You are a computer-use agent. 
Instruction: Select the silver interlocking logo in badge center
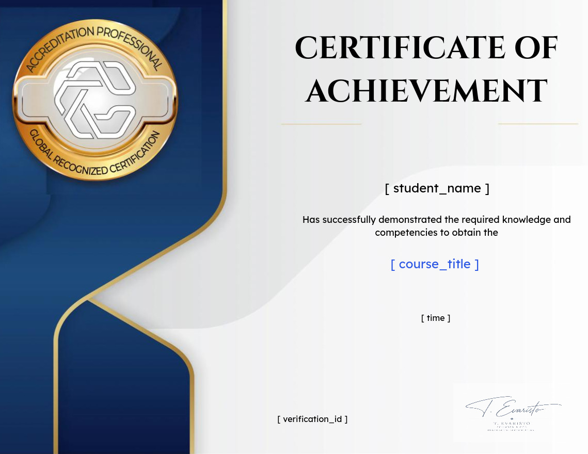click(96, 100)
